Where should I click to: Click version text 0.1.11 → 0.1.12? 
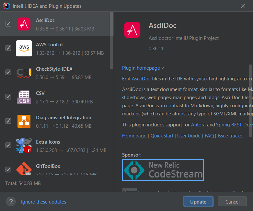52,126
